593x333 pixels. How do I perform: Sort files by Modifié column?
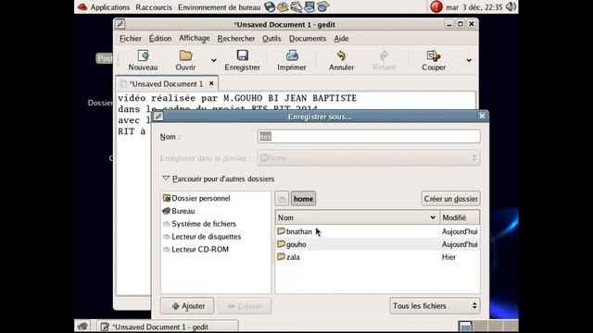pyautogui.click(x=460, y=217)
